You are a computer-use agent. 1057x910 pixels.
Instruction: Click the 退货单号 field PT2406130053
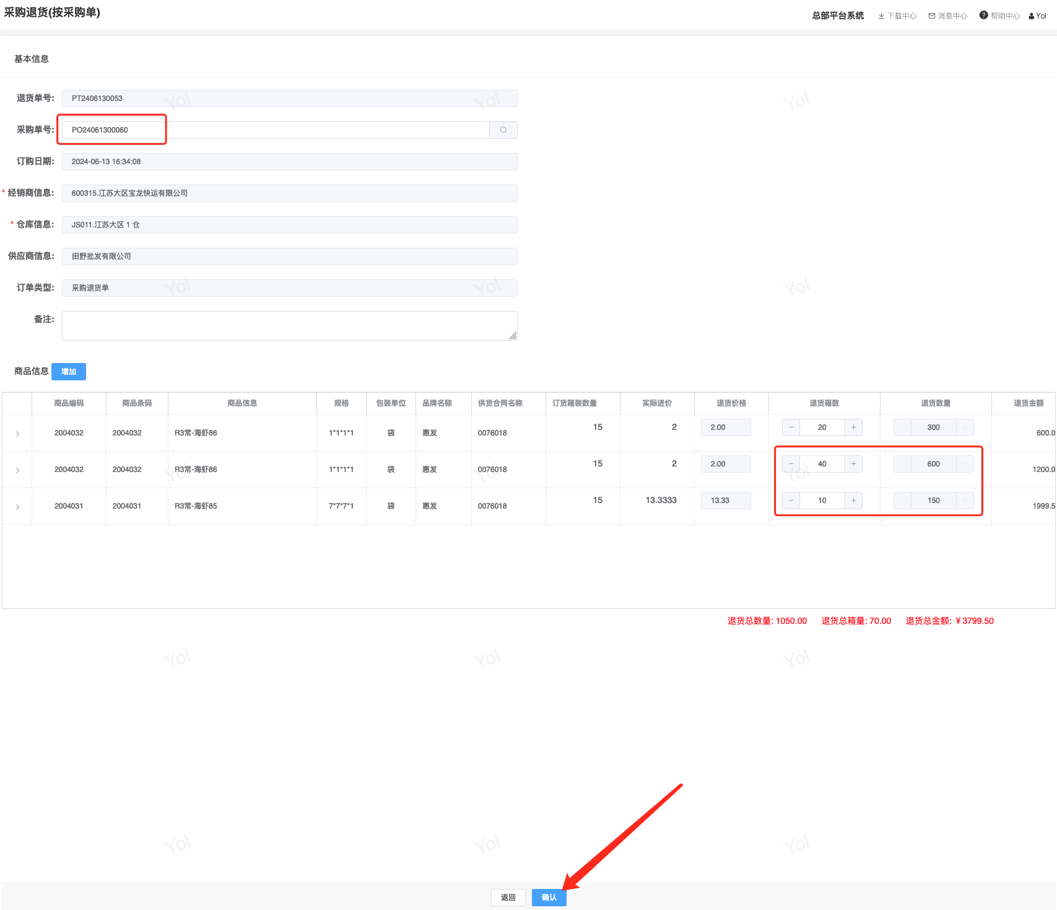point(290,98)
